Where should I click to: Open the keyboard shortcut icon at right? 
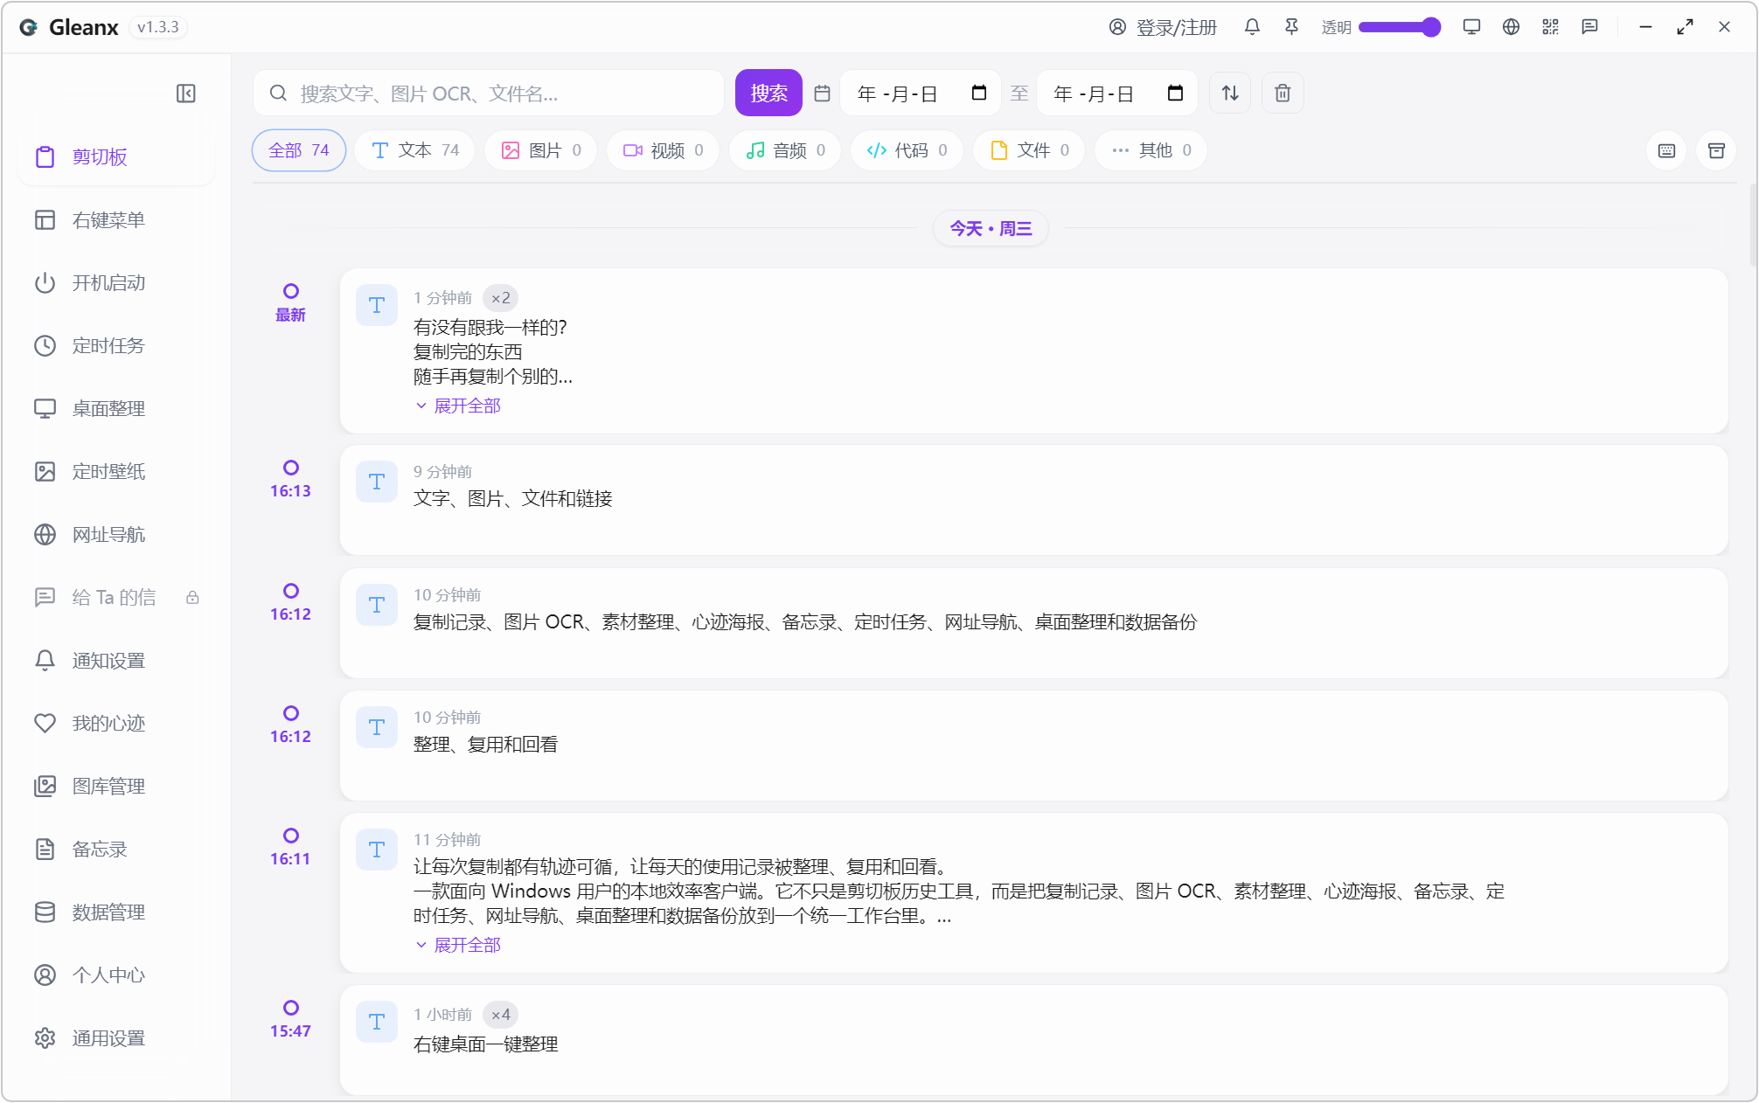pos(1666,150)
